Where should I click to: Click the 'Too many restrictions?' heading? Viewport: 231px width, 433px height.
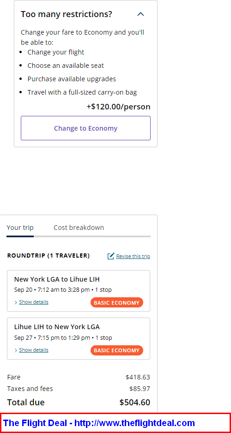(x=67, y=14)
